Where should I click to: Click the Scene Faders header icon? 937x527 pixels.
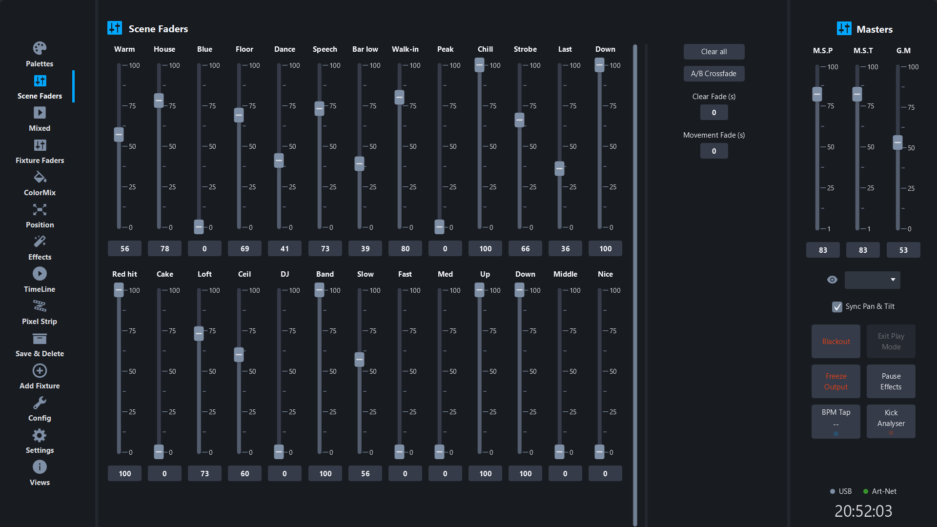coord(115,28)
